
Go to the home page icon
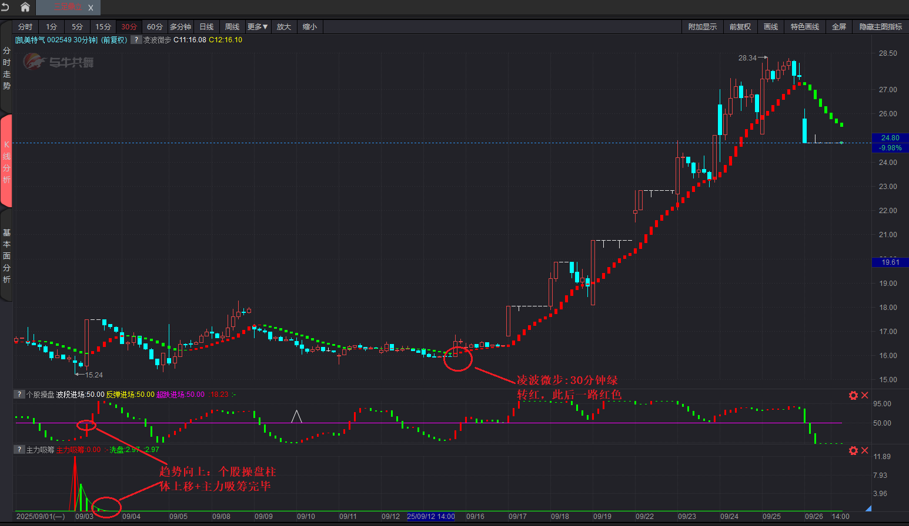tap(25, 7)
